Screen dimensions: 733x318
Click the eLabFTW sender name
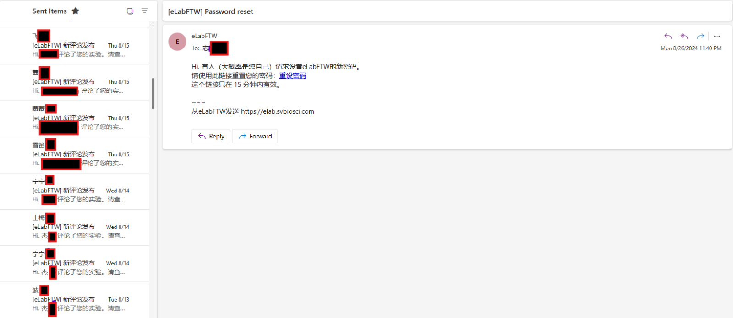pos(204,36)
